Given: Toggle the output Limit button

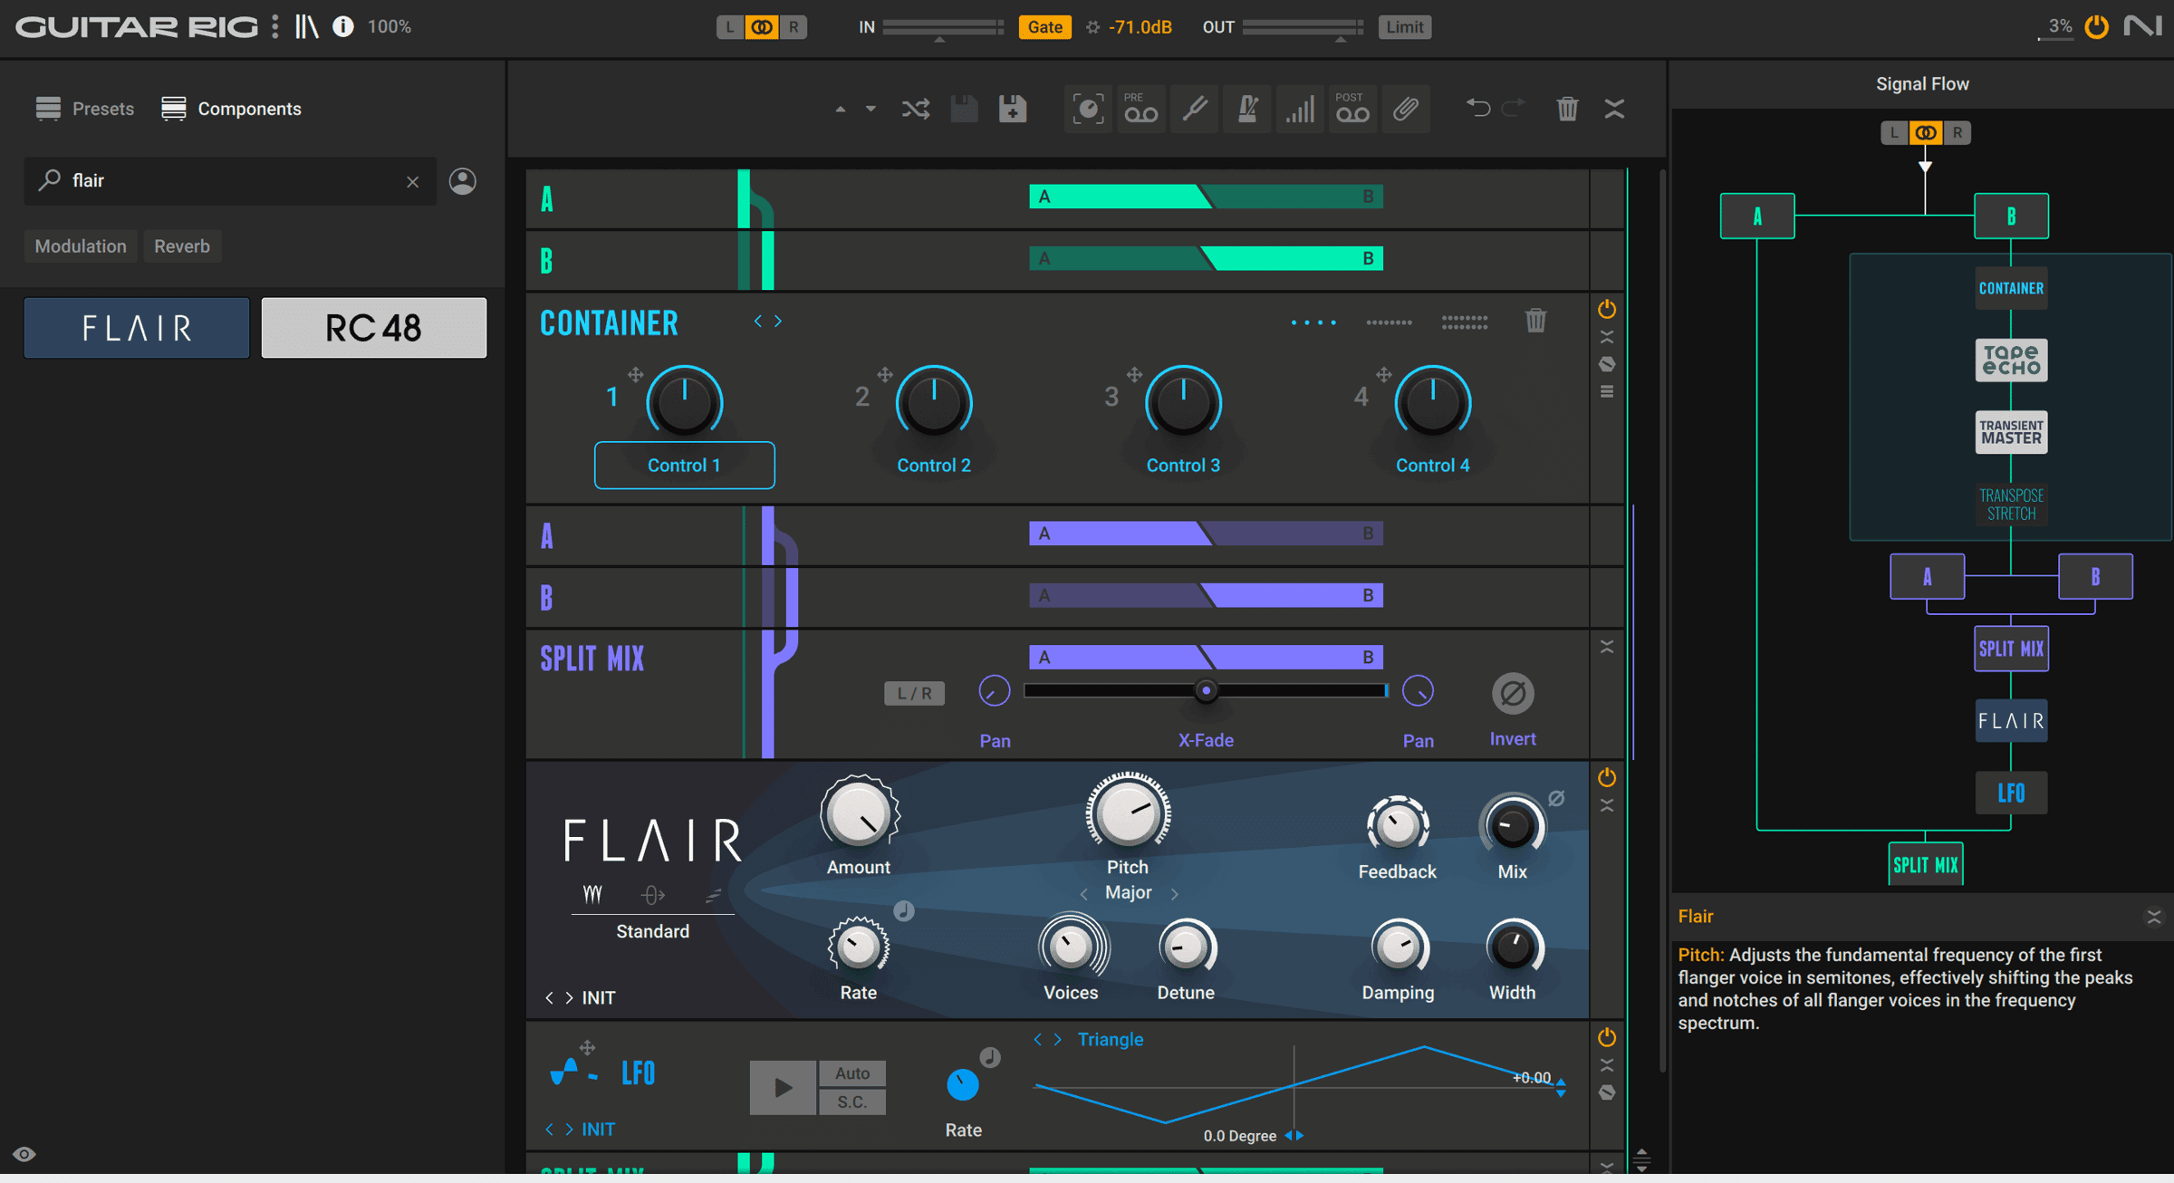Looking at the screenshot, I should (x=1405, y=27).
